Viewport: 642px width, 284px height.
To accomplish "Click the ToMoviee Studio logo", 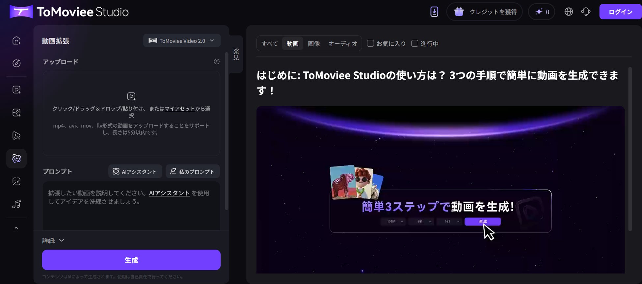I will pyautogui.click(x=69, y=12).
